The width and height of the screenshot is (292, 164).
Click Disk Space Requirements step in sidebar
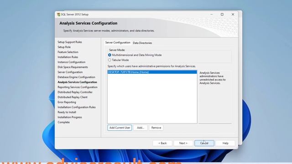point(73,67)
